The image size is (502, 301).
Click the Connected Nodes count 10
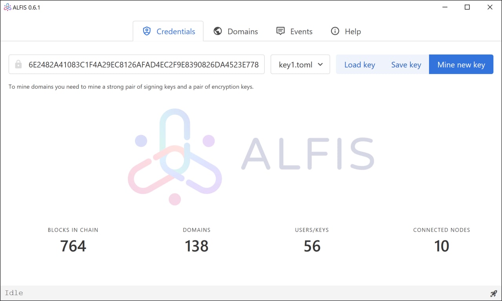tap(441, 246)
